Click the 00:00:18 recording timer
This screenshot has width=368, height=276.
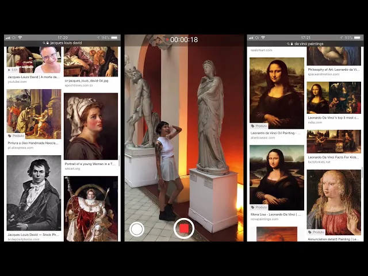point(184,40)
